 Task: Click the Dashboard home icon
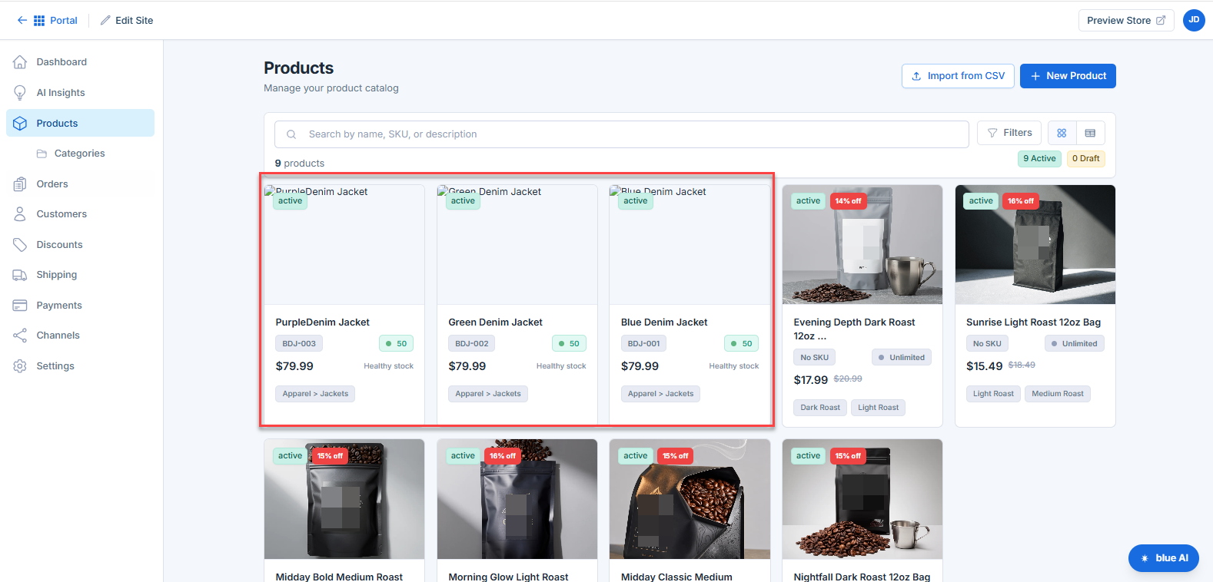pos(20,62)
